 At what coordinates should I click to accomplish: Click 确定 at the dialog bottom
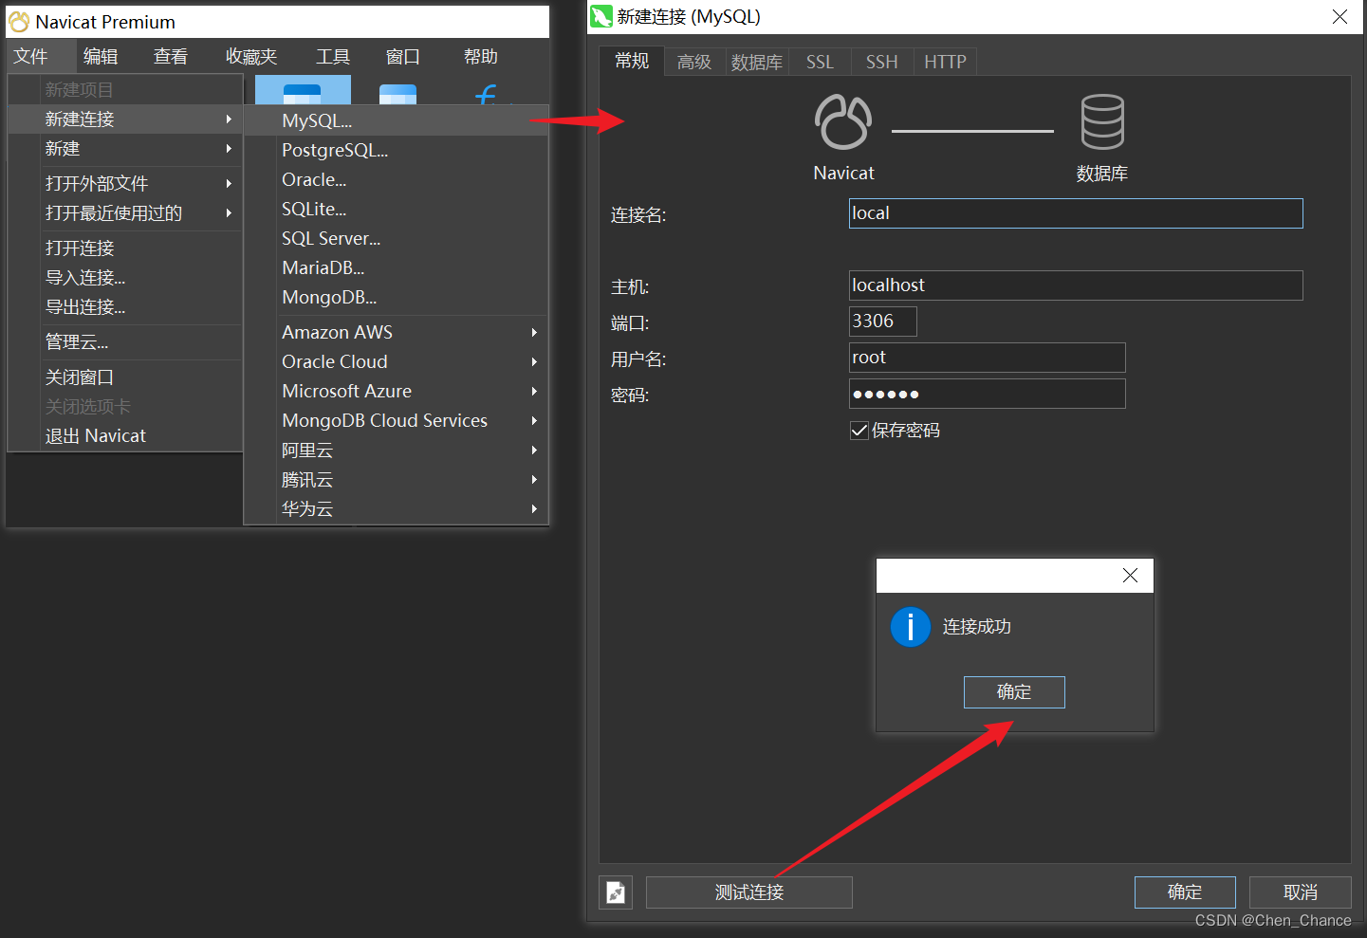[x=1185, y=892]
